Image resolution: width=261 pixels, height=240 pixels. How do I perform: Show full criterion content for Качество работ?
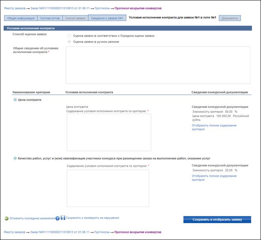click(x=214, y=178)
